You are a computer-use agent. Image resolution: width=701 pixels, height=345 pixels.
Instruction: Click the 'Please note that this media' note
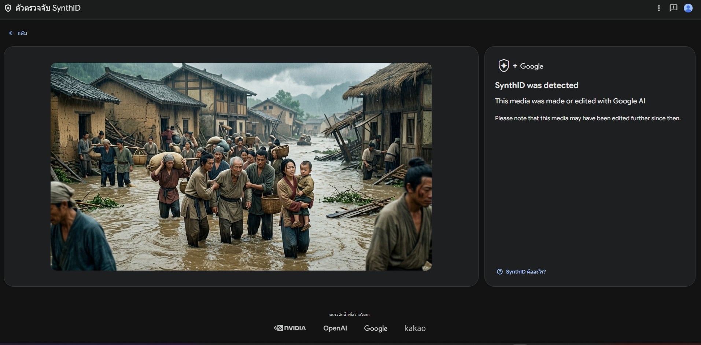[588, 118]
